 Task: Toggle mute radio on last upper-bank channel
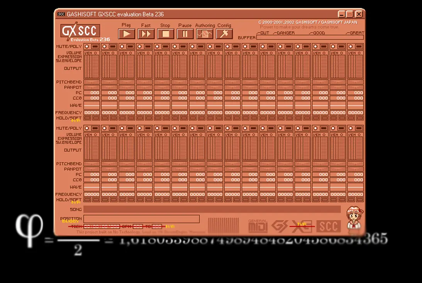tap(351, 47)
